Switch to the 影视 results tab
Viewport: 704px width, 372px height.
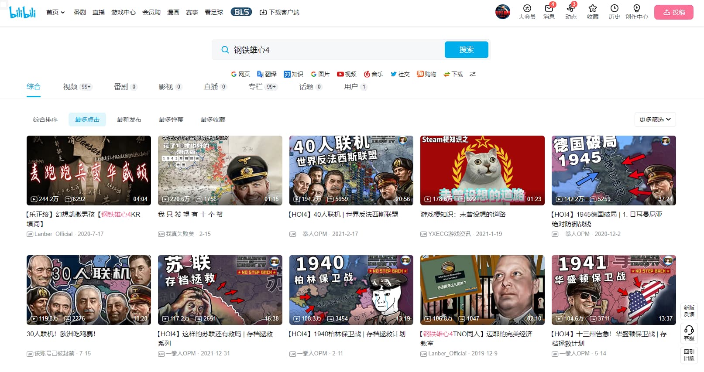170,87
